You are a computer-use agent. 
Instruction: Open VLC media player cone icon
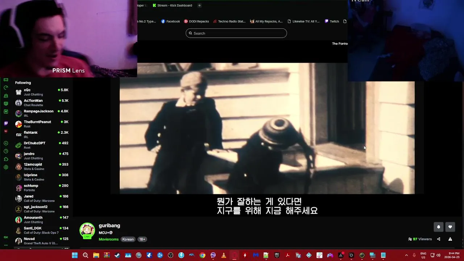(x=224, y=255)
